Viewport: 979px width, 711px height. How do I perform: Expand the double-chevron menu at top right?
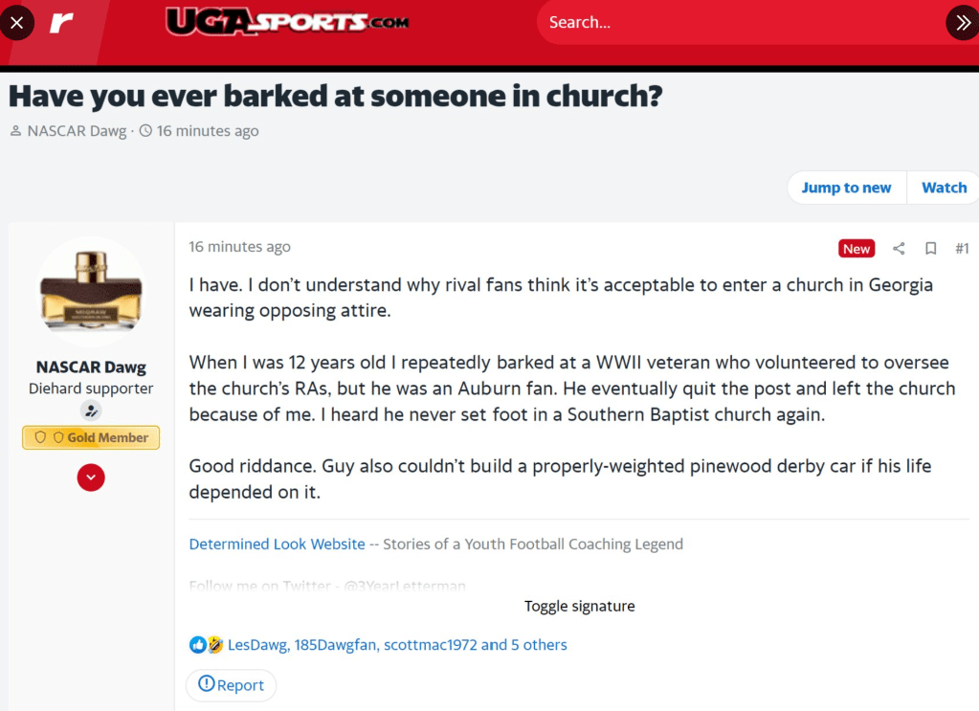pos(961,22)
